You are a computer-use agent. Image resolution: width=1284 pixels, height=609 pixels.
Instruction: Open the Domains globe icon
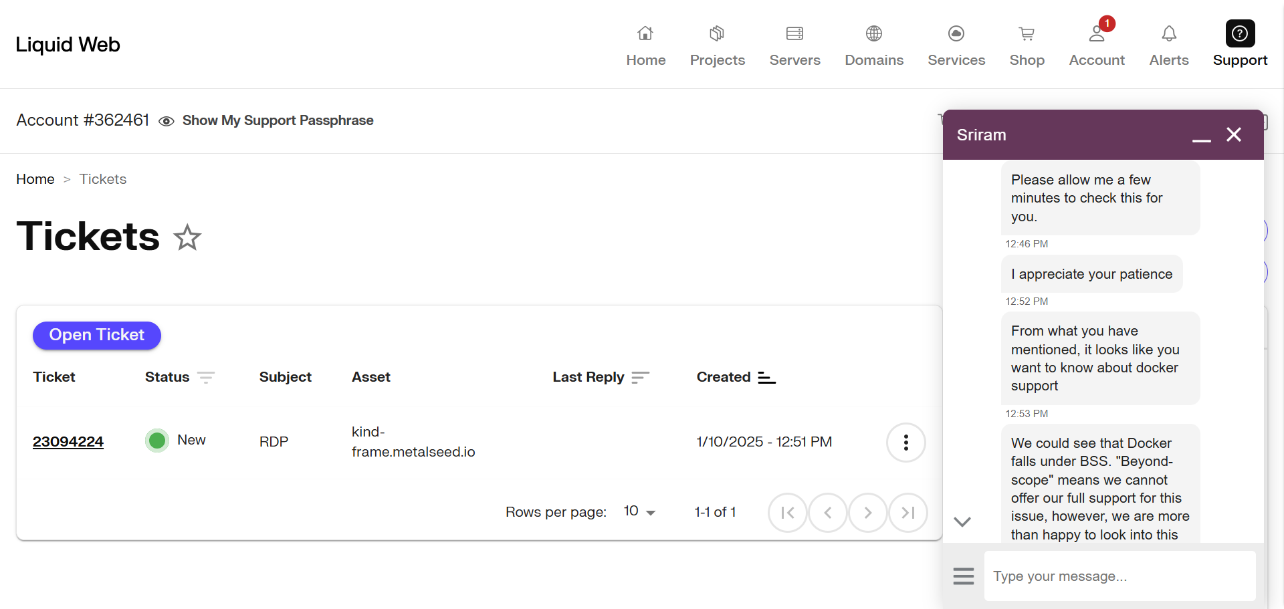tap(874, 33)
